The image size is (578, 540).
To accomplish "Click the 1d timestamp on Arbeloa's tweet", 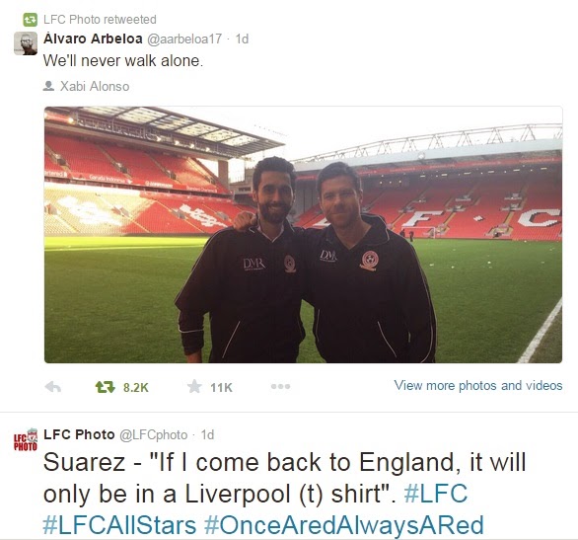I will tap(242, 39).
